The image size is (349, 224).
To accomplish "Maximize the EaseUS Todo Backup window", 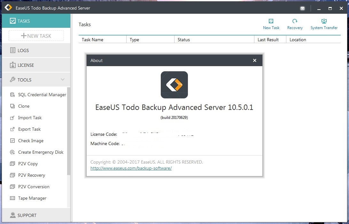I will click(330, 8).
